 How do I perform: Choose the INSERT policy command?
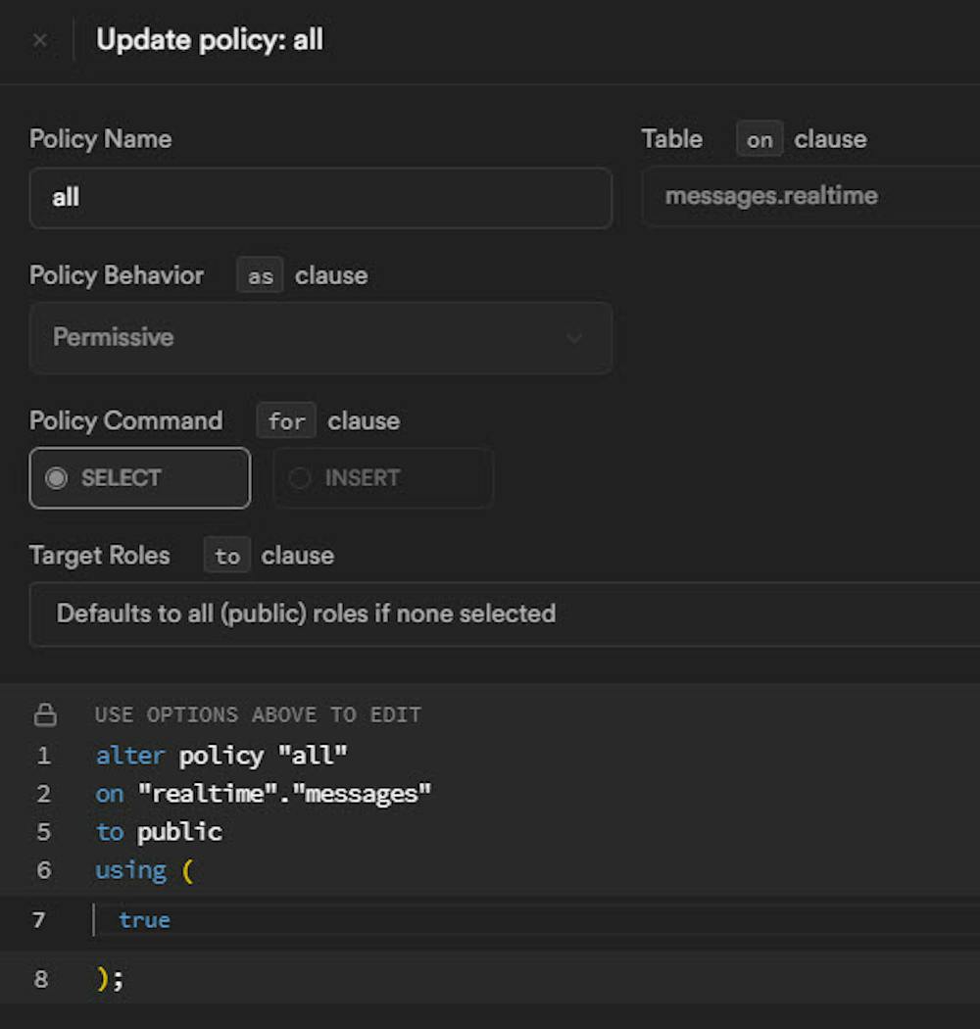[382, 478]
